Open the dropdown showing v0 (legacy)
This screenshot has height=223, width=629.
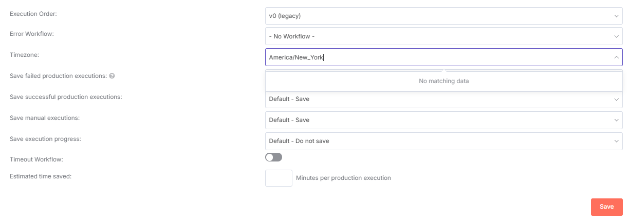pyautogui.click(x=437, y=16)
